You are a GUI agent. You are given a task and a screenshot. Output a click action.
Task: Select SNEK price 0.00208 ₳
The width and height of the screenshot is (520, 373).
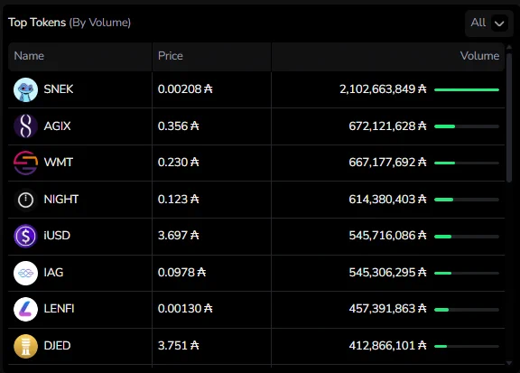185,89
